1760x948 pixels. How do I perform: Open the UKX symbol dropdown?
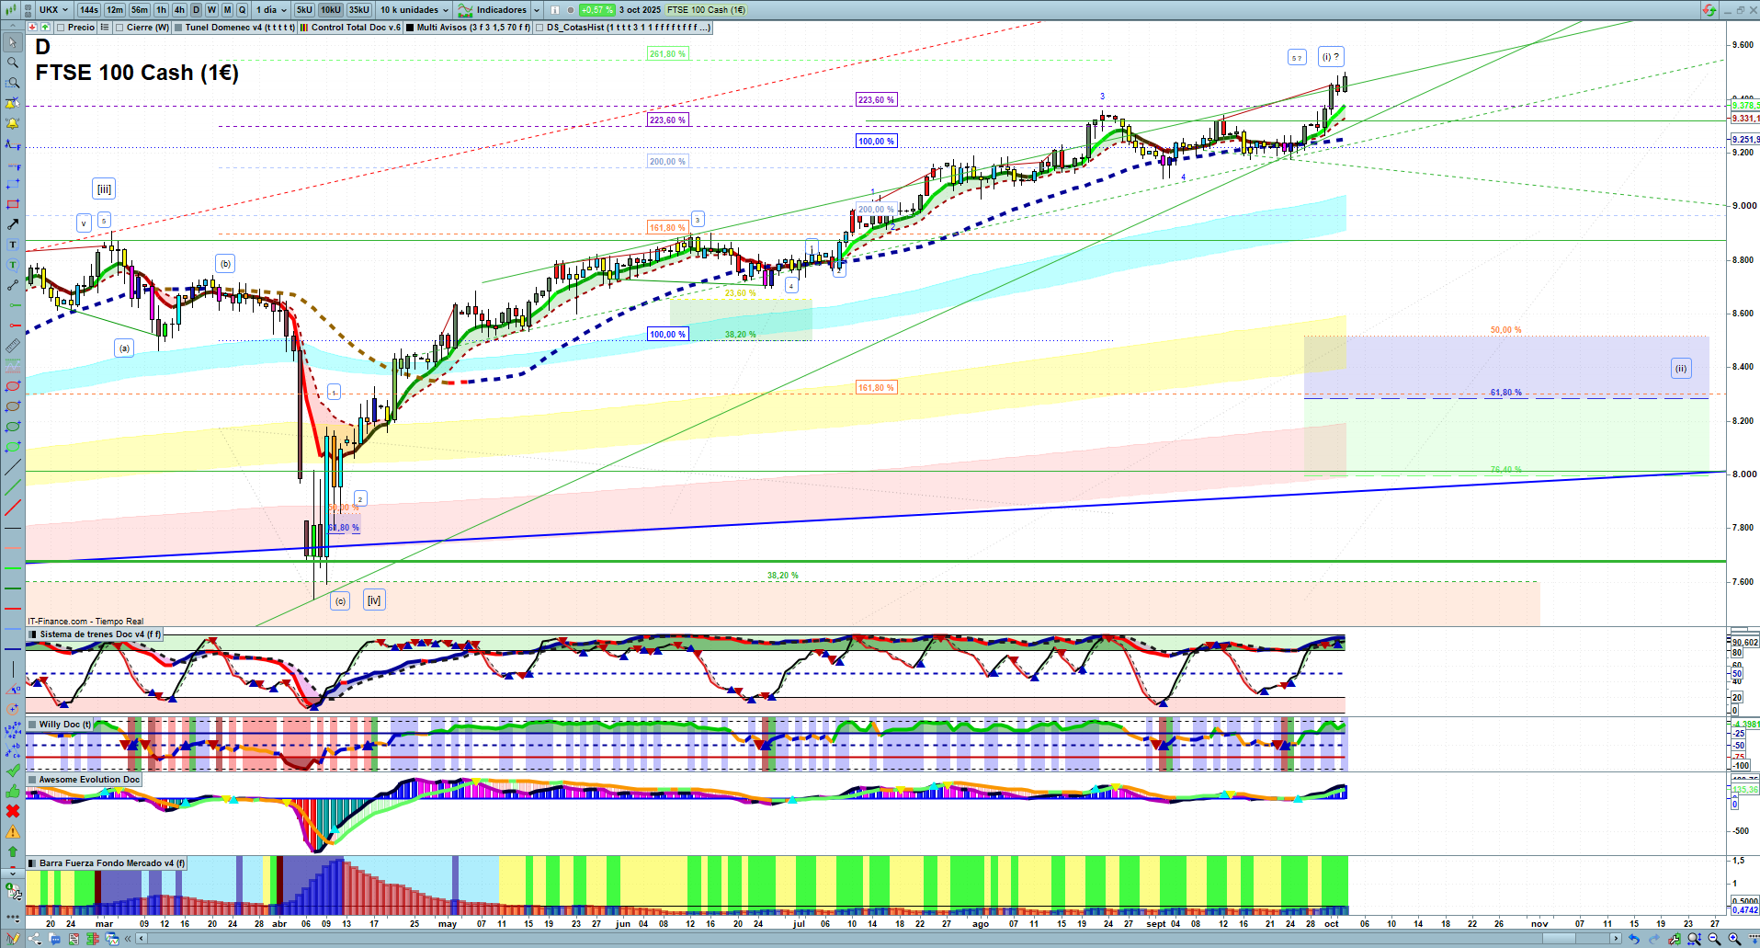pos(53,10)
